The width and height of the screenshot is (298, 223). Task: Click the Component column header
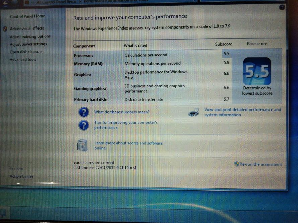pos(84,46)
